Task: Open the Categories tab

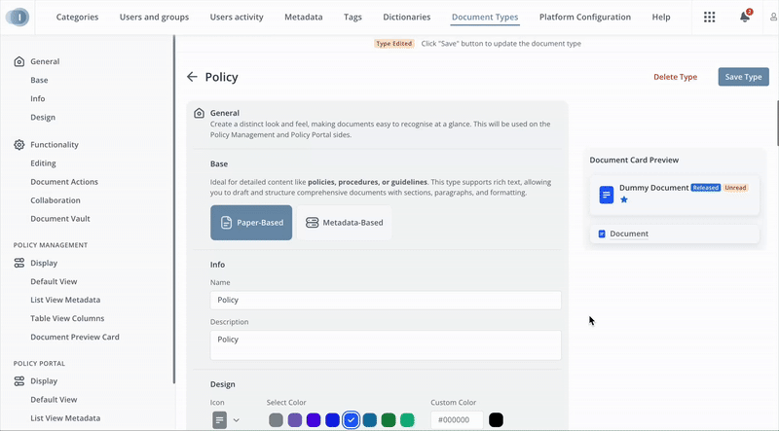Action: pos(78,17)
